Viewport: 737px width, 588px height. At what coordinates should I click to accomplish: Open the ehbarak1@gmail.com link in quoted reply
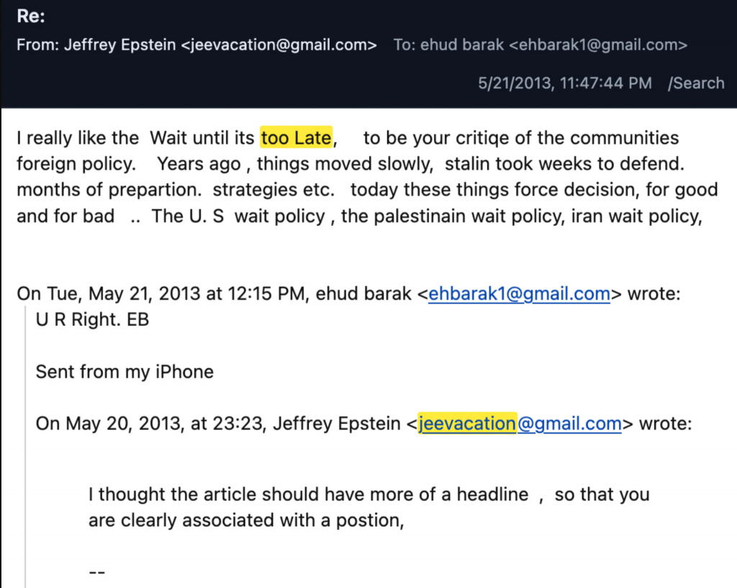[x=519, y=295]
